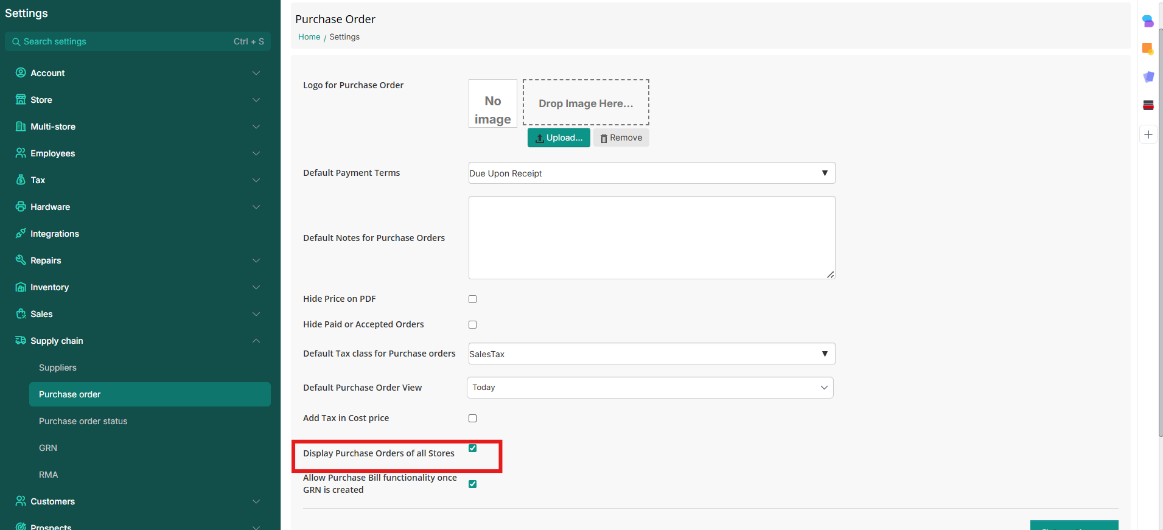Open Default Purchase Order View dropdown
Screen dimensions: 1163x530
649,388
